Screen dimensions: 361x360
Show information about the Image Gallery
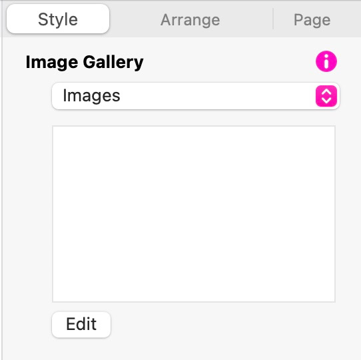point(326,61)
